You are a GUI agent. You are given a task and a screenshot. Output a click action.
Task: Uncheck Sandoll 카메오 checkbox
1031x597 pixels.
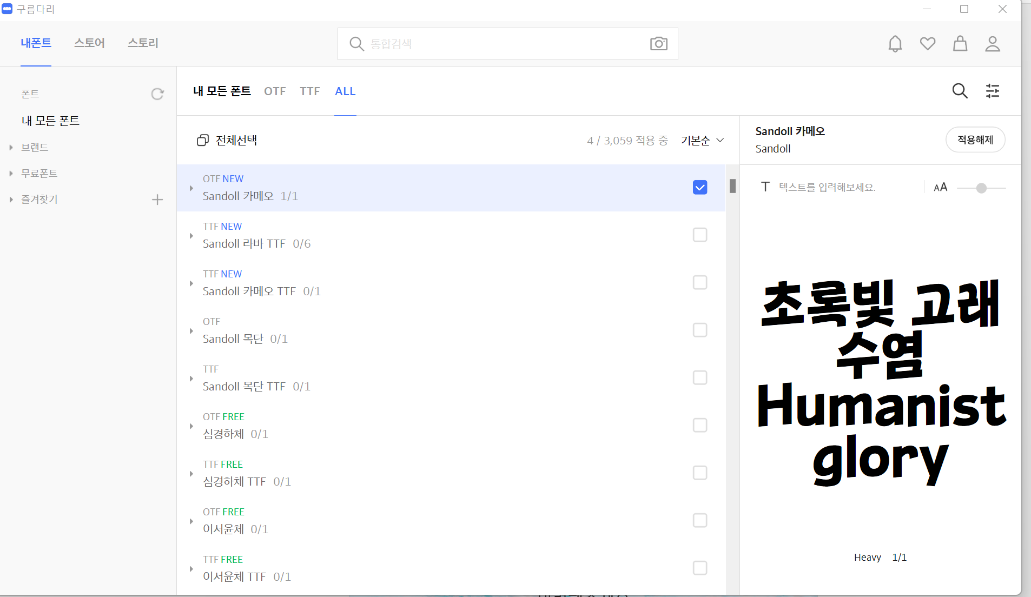pyautogui.click(x=700, y=188)
